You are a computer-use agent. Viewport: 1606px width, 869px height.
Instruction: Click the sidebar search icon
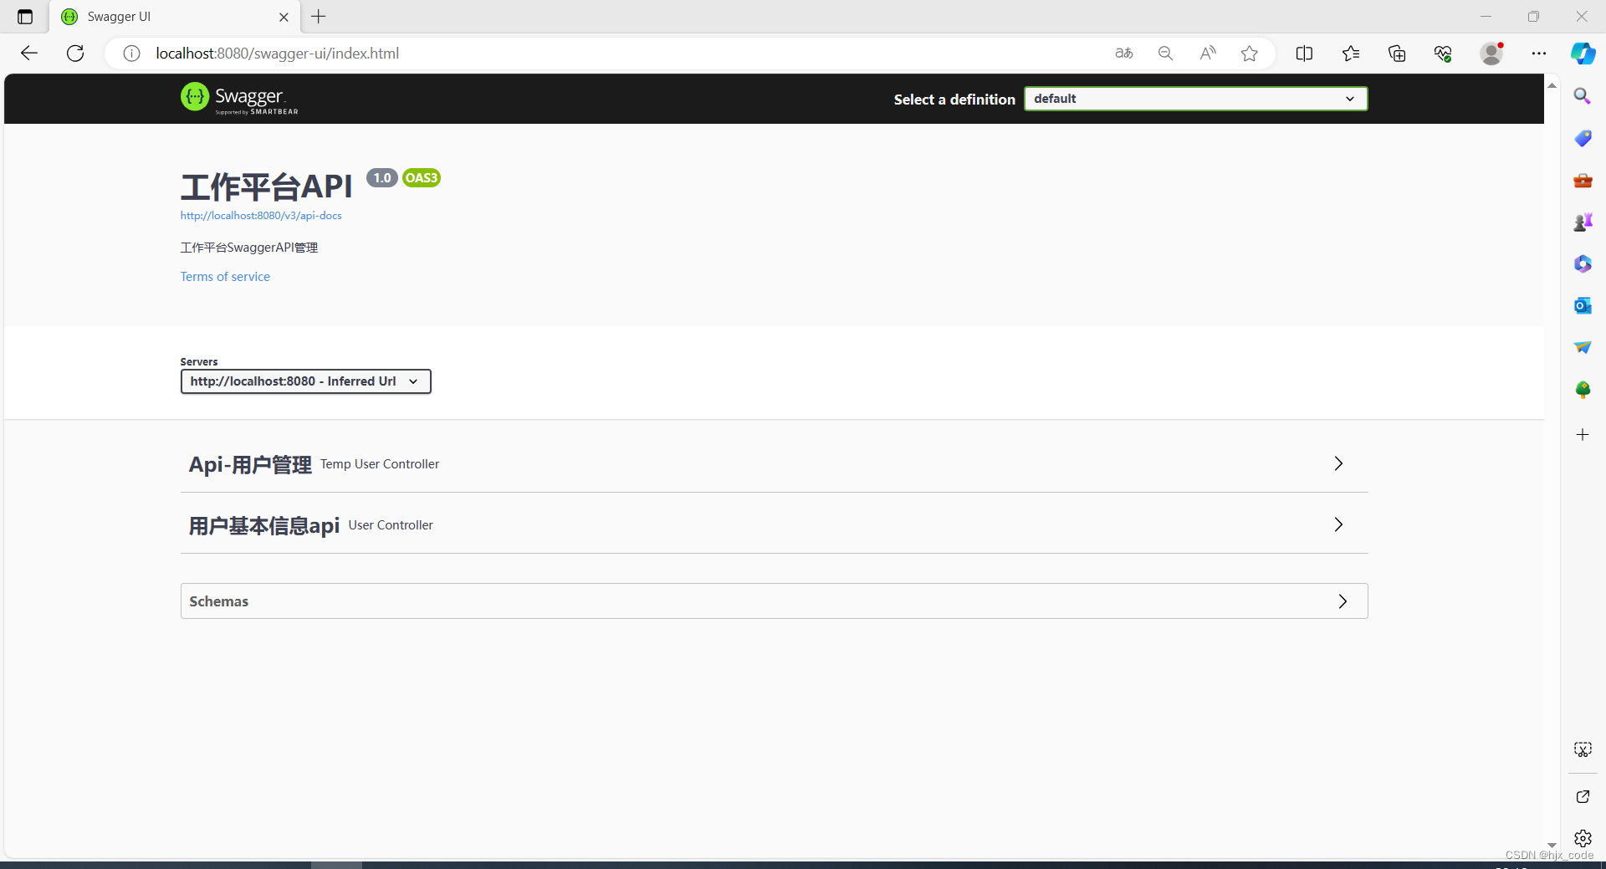[1583, 96]
